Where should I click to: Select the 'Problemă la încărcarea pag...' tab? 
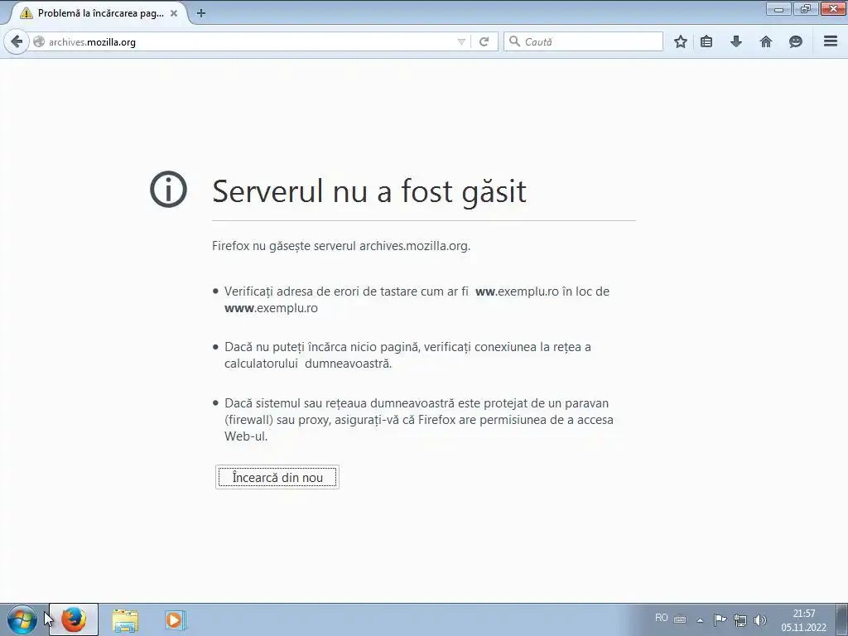tap(98, 13)
